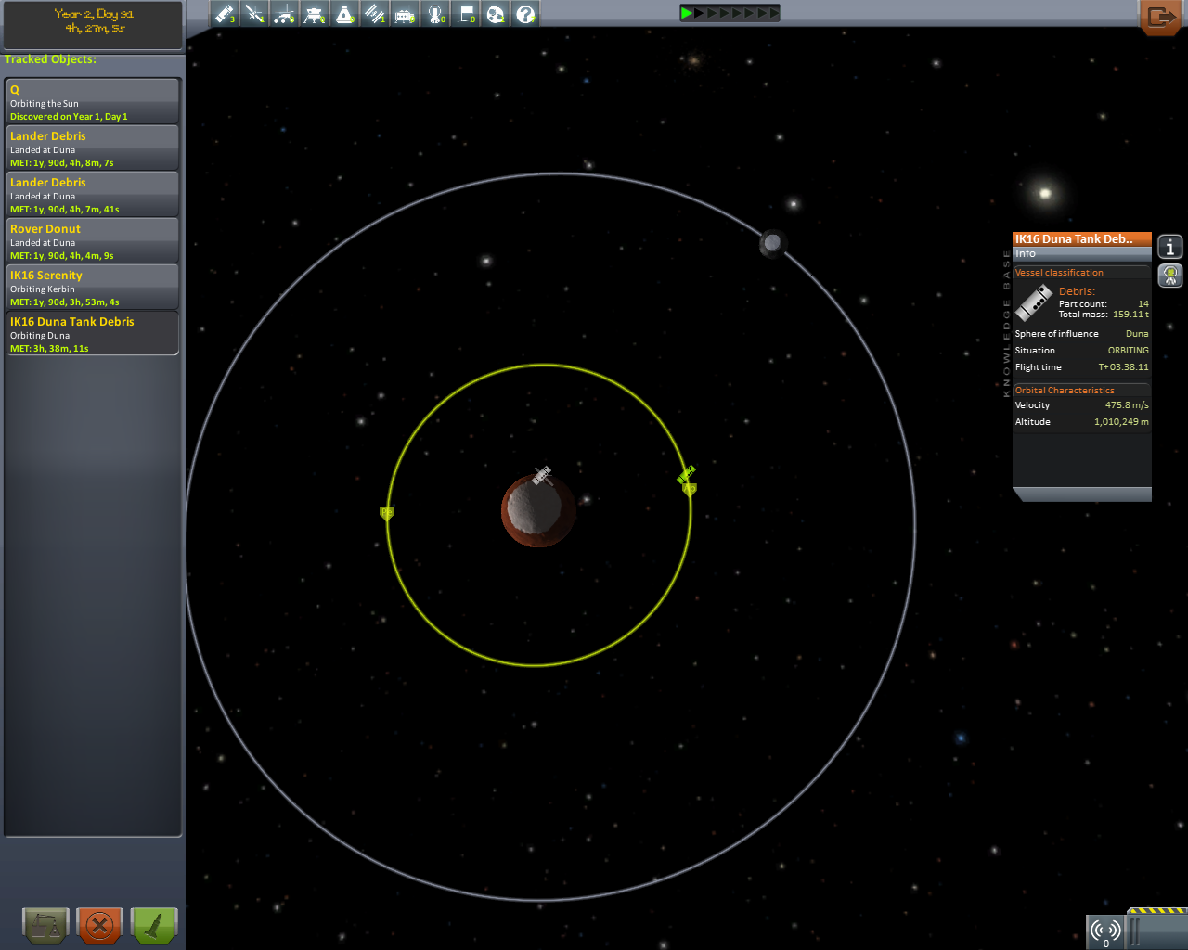
Task: Open the Crew kerbal info button
Action: (1170, 276)
